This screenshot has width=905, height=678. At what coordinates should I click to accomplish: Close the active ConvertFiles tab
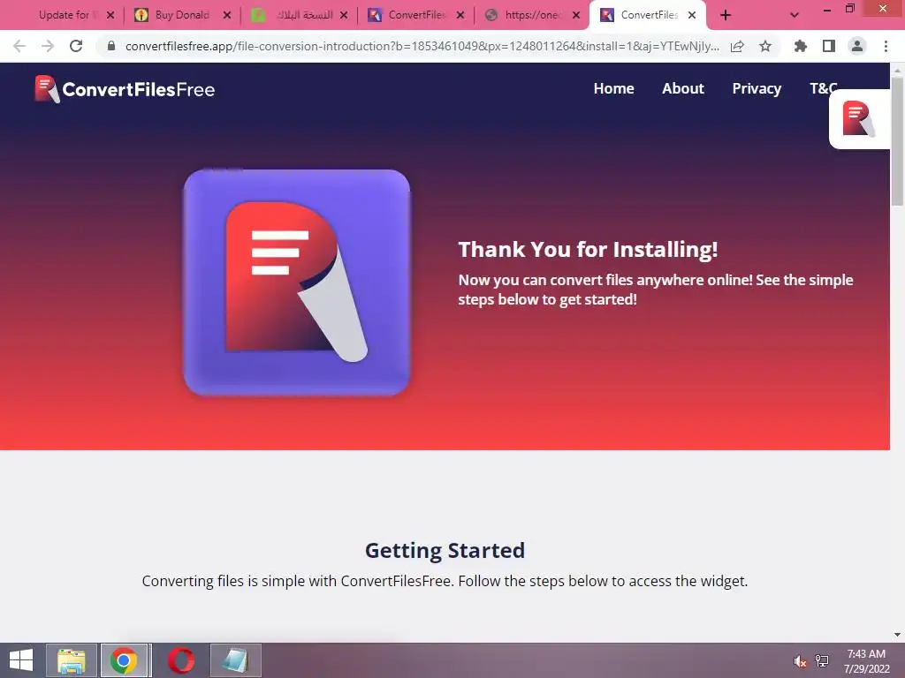click(x=692, y=15)
